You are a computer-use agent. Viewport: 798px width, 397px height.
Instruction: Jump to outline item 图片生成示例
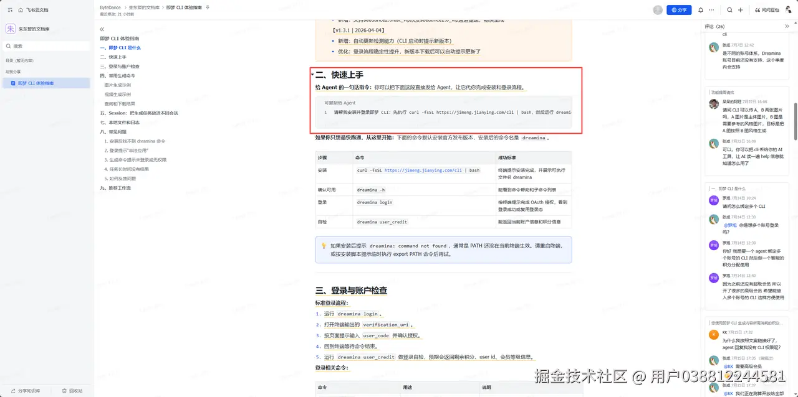tap(118, 85)
